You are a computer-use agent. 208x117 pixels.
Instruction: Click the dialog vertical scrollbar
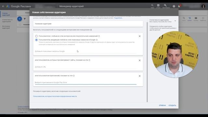(x=147, y=62)
